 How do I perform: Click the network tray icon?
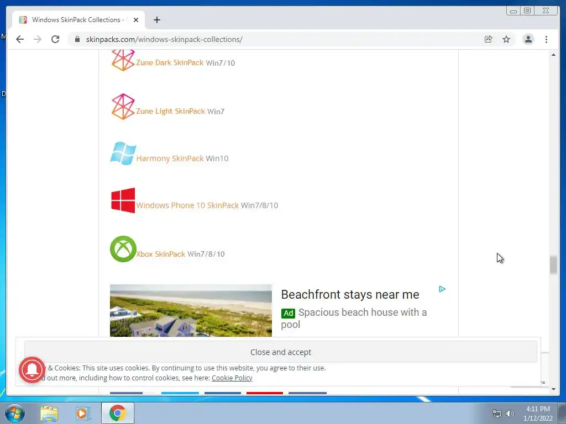click(497, 414)
